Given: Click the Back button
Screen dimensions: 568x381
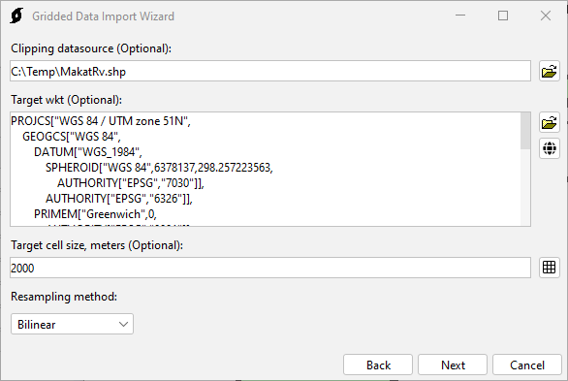Looking at the screenshot, I should [x=378, y=365].
